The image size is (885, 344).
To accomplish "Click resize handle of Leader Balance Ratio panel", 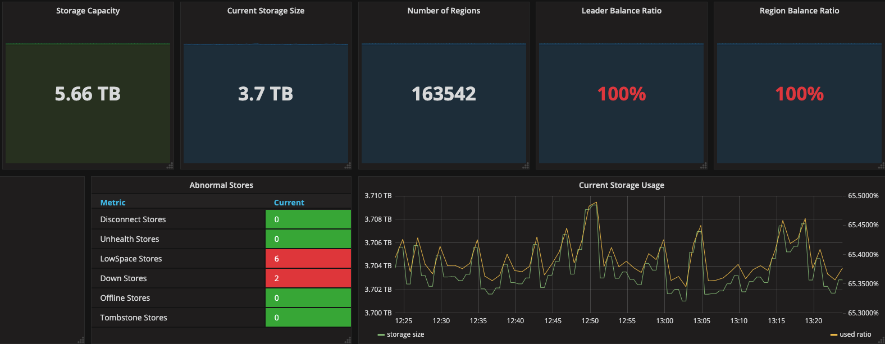I will point(704,166).
